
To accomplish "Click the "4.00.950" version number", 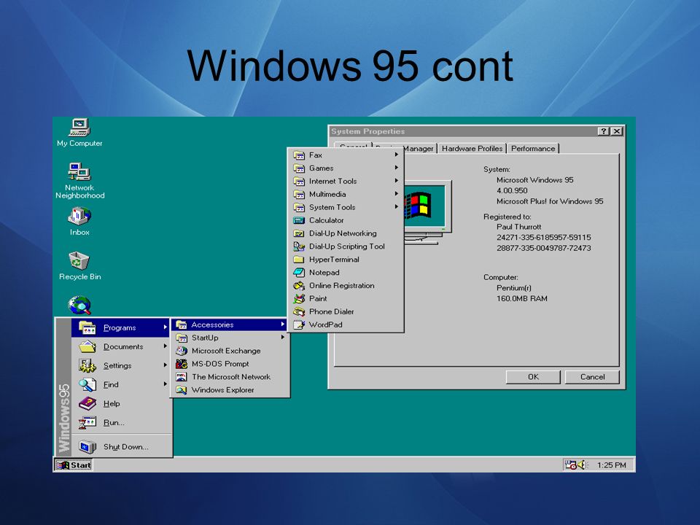I will (x=512, y=190).
